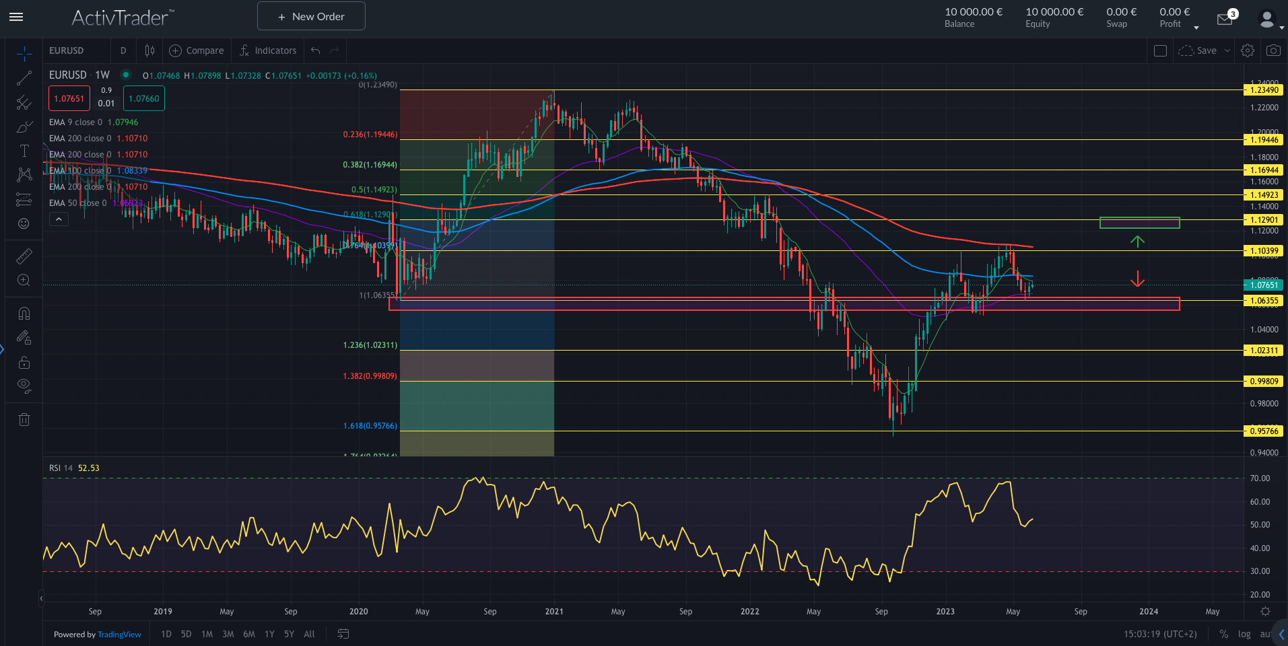Remove all drawings with the trash icon
Screen dimensions: 1288x646
coord(24,419)
